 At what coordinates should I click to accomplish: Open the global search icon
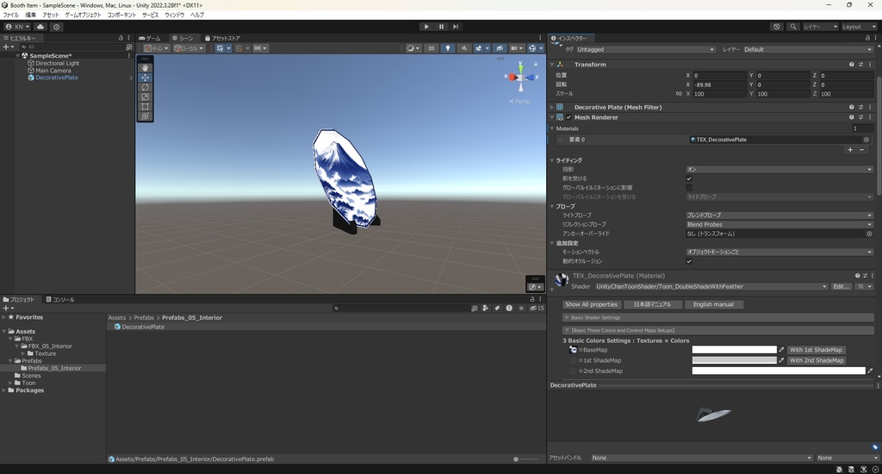point(792,27)
